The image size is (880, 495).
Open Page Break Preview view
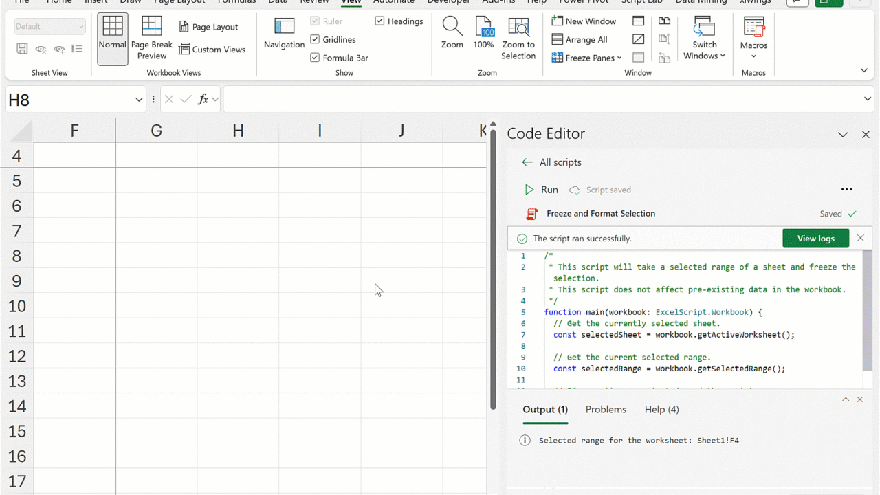pyautogui.click(x=151, y=28)
